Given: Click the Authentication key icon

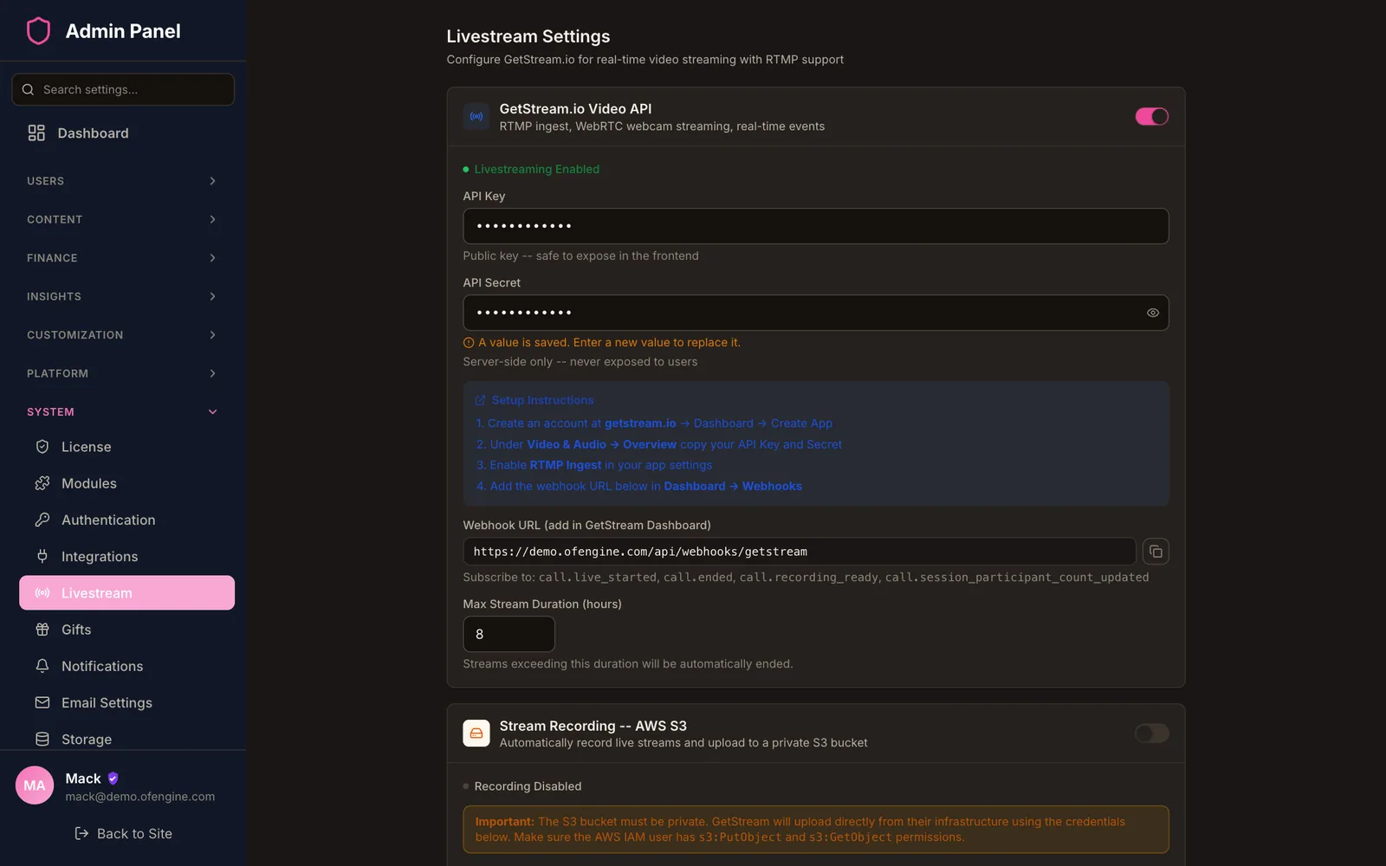Looking at the screenshot, I should [42, 520].
